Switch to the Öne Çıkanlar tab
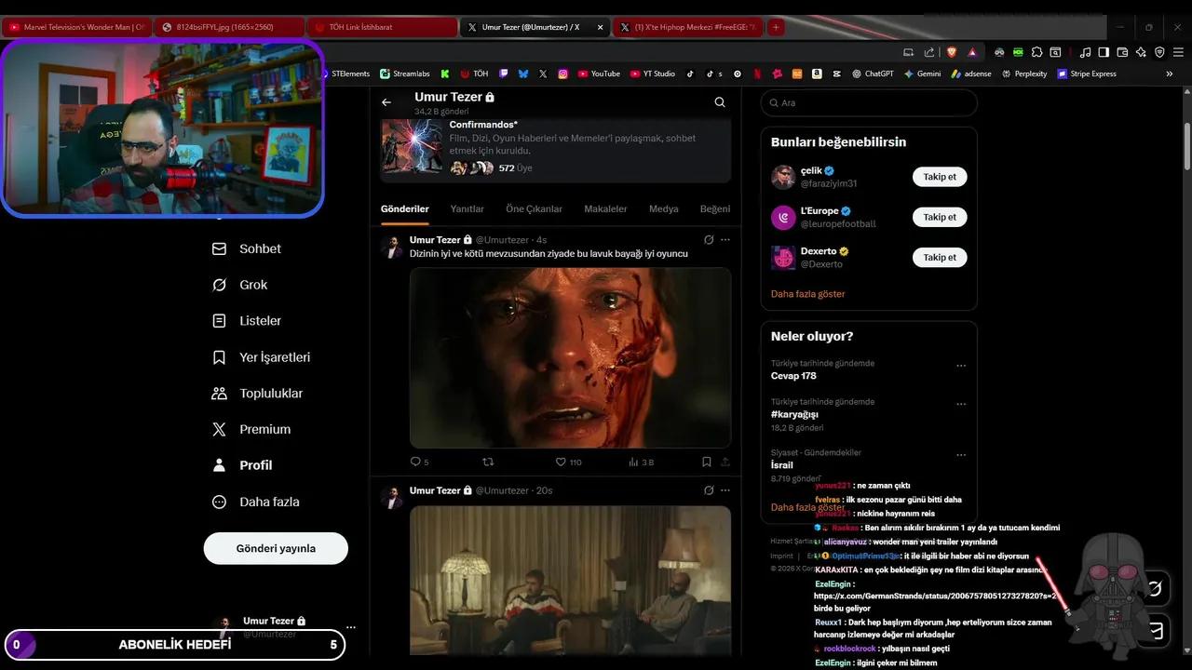 pyautogui.click(x=535, y=209)
